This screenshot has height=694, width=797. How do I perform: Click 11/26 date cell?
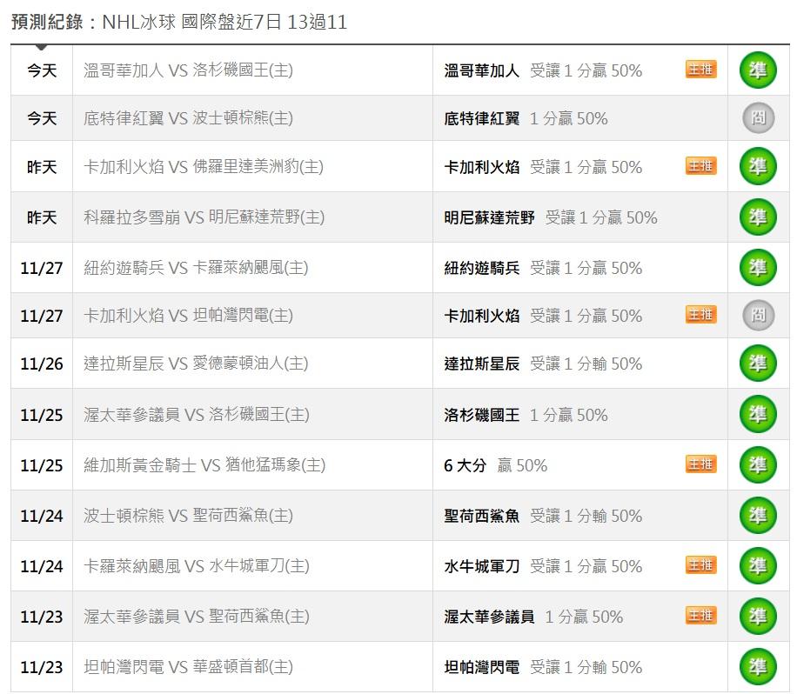pyautogui.click(x=42, y=364)
